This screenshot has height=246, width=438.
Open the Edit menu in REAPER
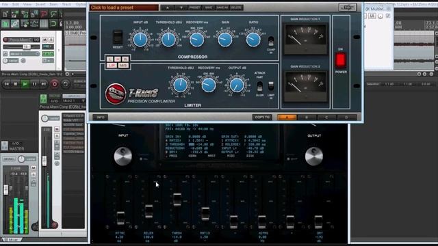tap(16, 4)
